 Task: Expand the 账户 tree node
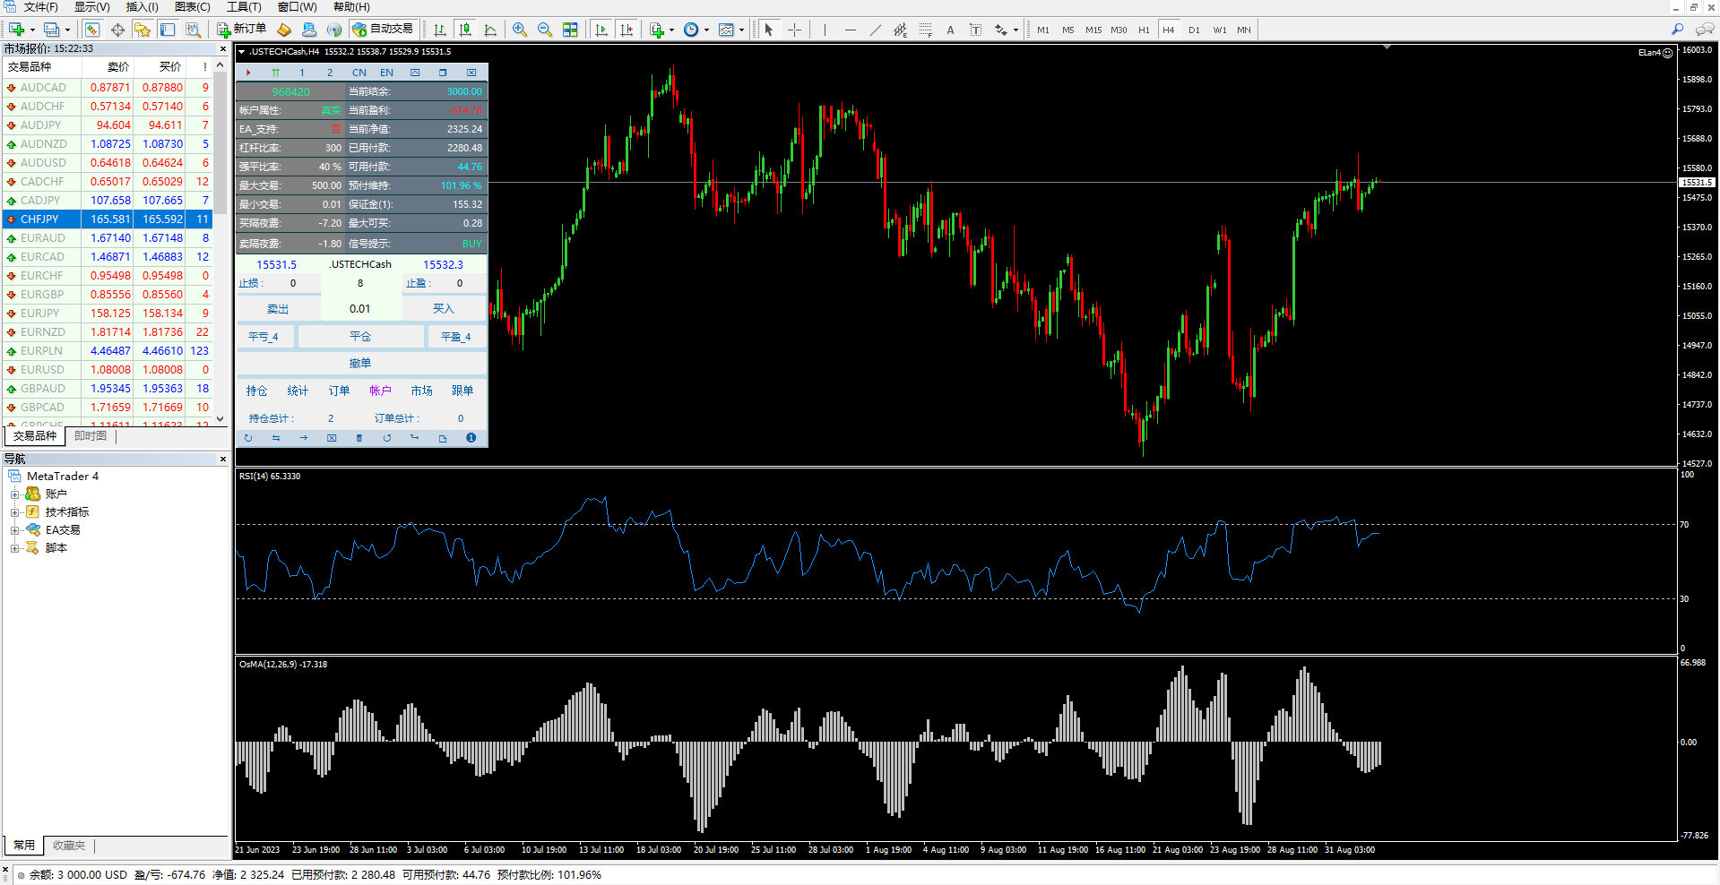[14, 494]
